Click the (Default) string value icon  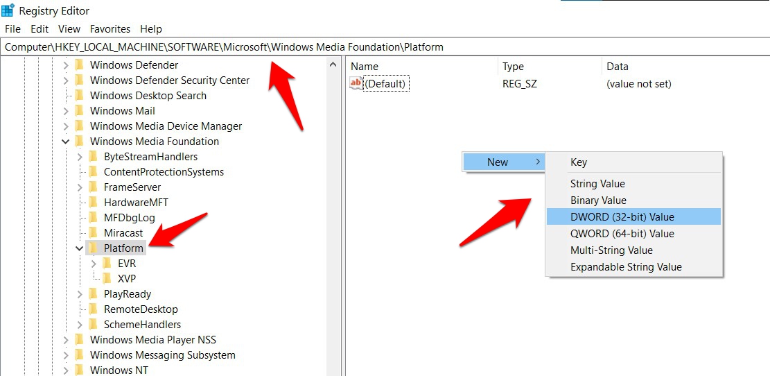356,83
